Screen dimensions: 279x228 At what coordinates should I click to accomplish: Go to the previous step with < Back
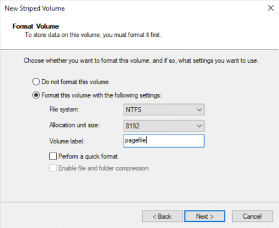coord(162,216)
